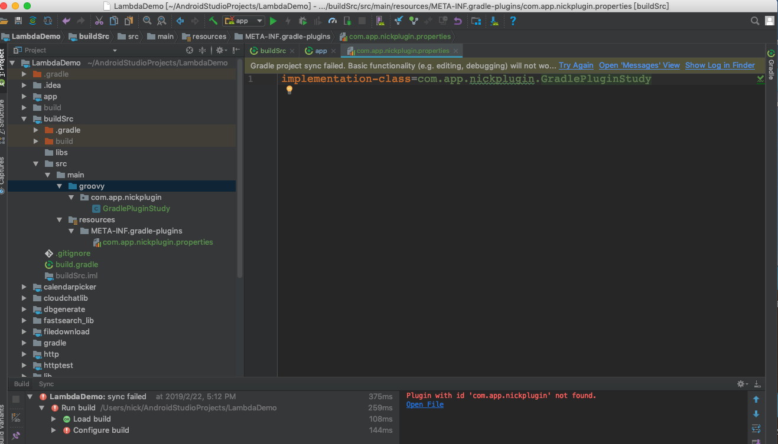Select com.app.nickplugin.properties in project tree

(x=158, y=242)
